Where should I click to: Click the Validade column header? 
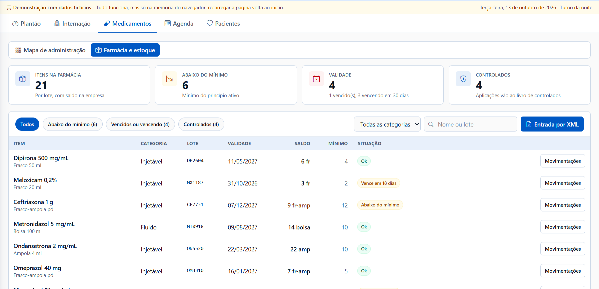239,144
